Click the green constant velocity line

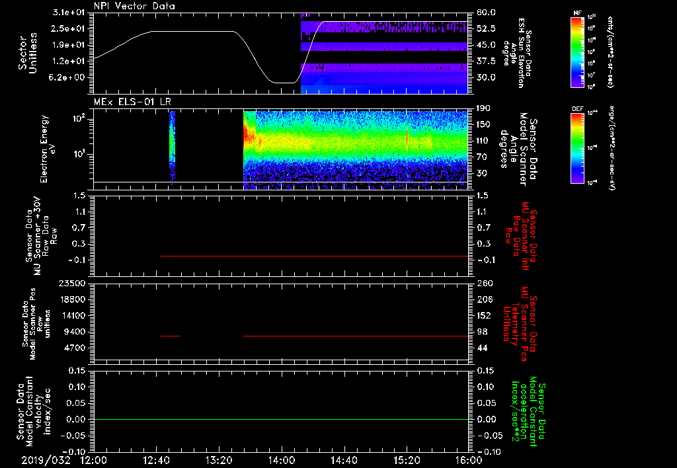281,419
